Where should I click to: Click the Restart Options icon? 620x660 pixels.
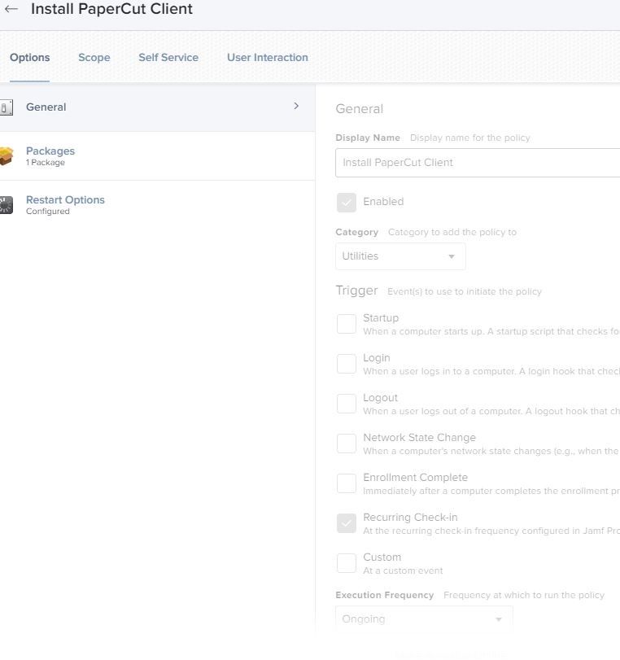tap(7, 205)
